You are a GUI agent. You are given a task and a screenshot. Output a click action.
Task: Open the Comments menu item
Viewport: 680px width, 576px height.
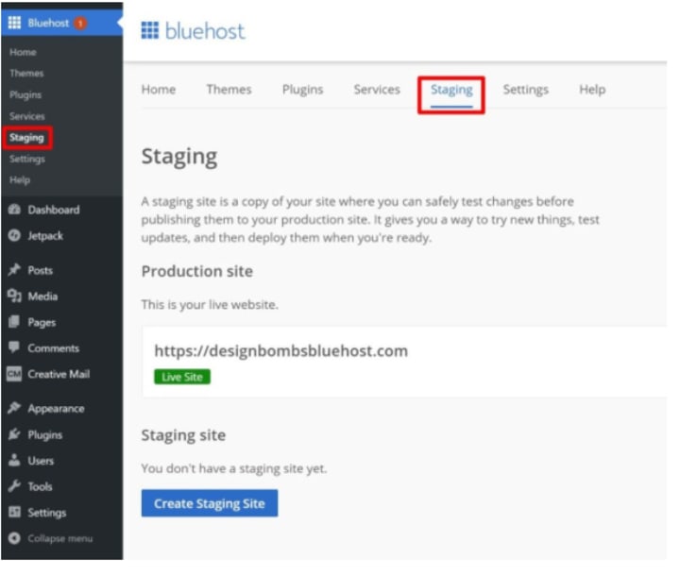tap(53, 348)
